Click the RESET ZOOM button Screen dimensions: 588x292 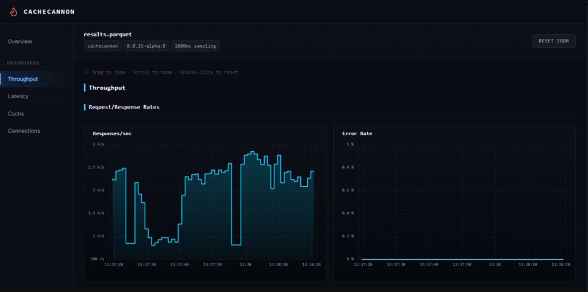click(x=554, y=41)
